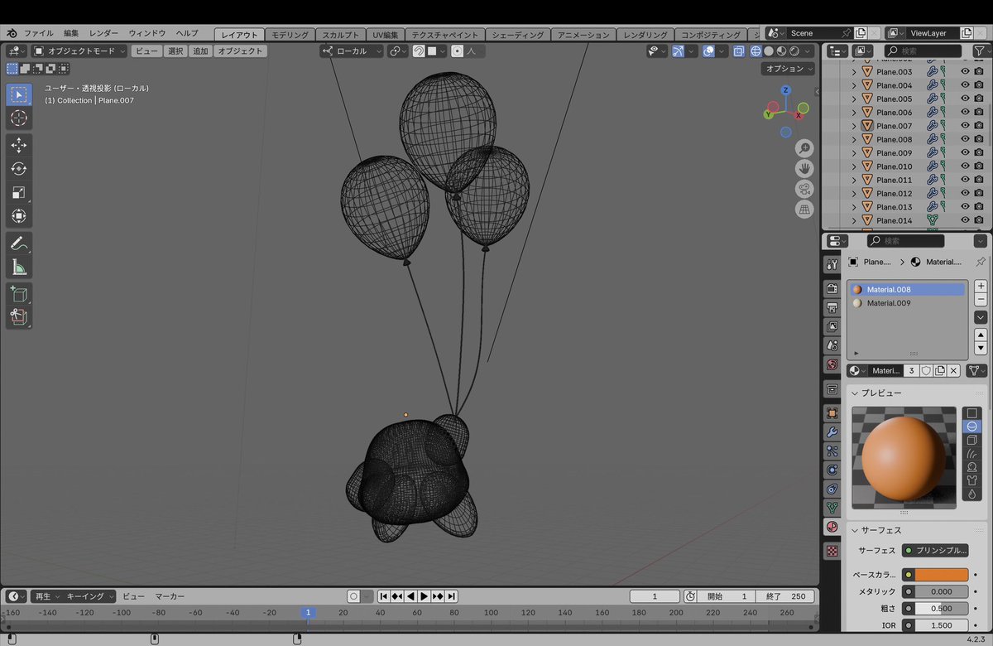Open material slot specials chevron menu

click(x=981, y=317)
